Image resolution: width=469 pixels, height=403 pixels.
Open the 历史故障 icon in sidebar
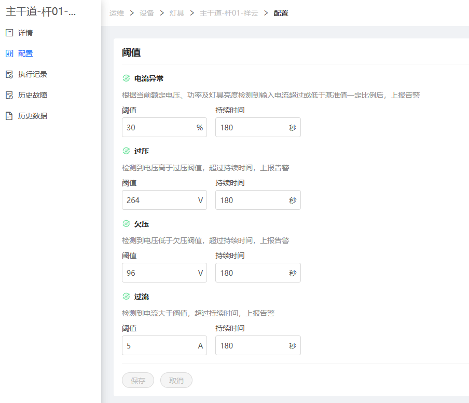coord(9,95)
